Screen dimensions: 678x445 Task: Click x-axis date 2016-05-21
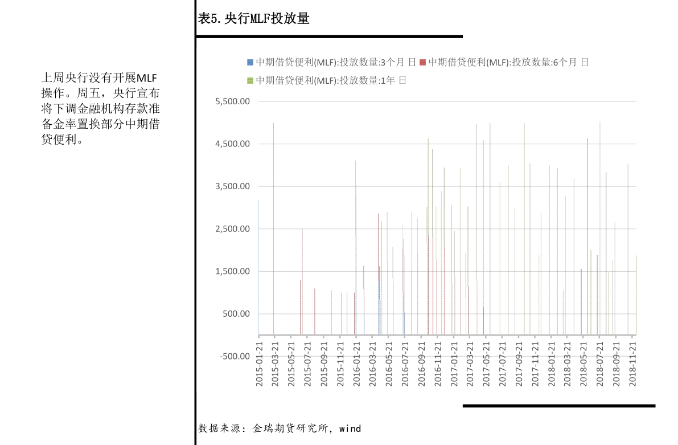[389, 364]
